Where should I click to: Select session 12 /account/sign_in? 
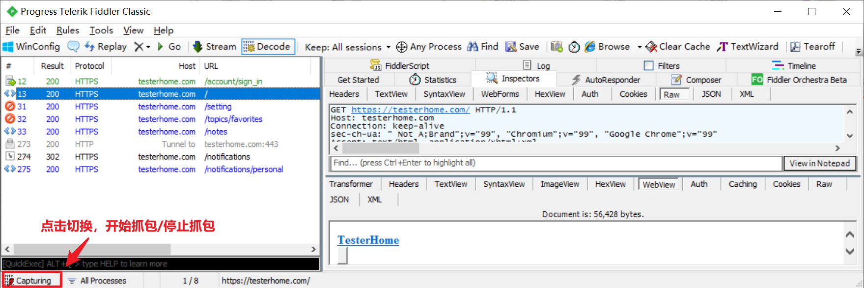161,81
